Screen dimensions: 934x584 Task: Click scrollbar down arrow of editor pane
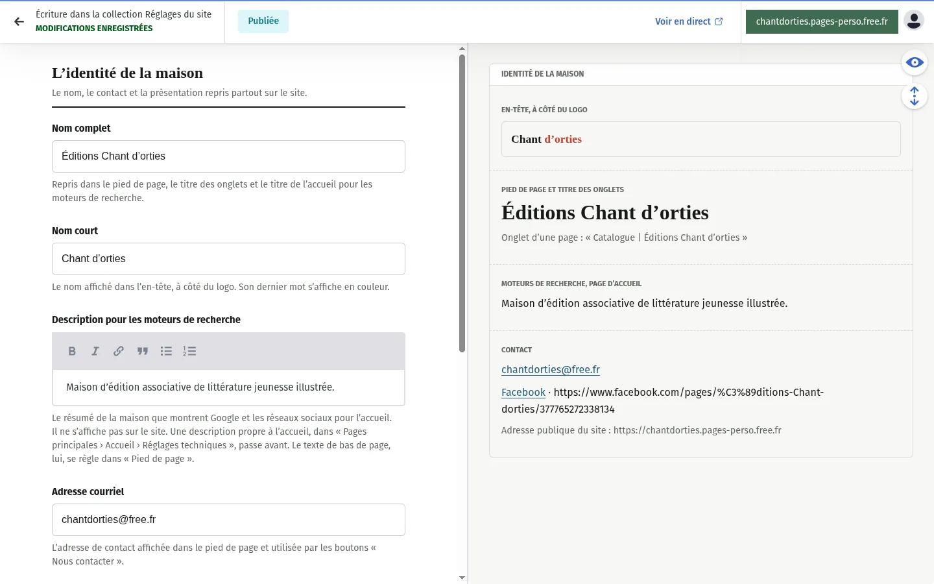(462, 578)
